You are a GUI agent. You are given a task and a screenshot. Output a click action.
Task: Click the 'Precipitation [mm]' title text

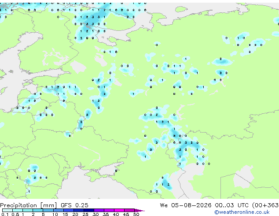click(29, 205)
